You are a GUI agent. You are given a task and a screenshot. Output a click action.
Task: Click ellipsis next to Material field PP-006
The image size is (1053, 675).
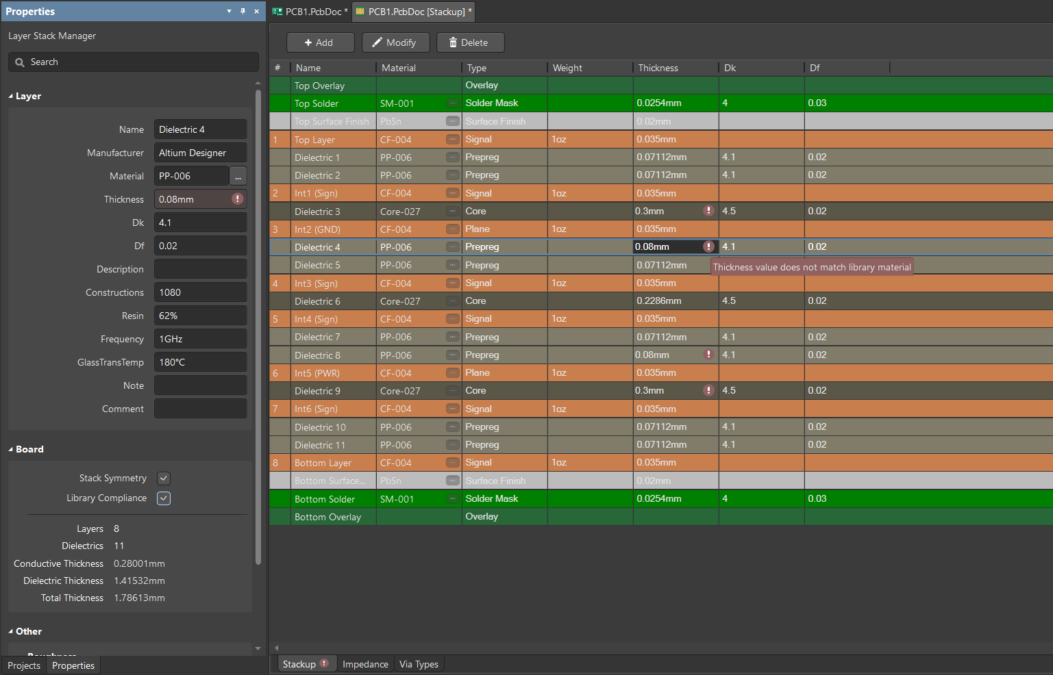point(238,175)
